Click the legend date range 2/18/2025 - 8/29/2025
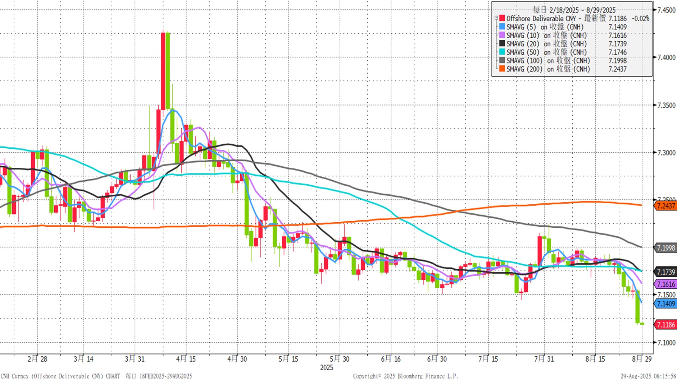 582,10
